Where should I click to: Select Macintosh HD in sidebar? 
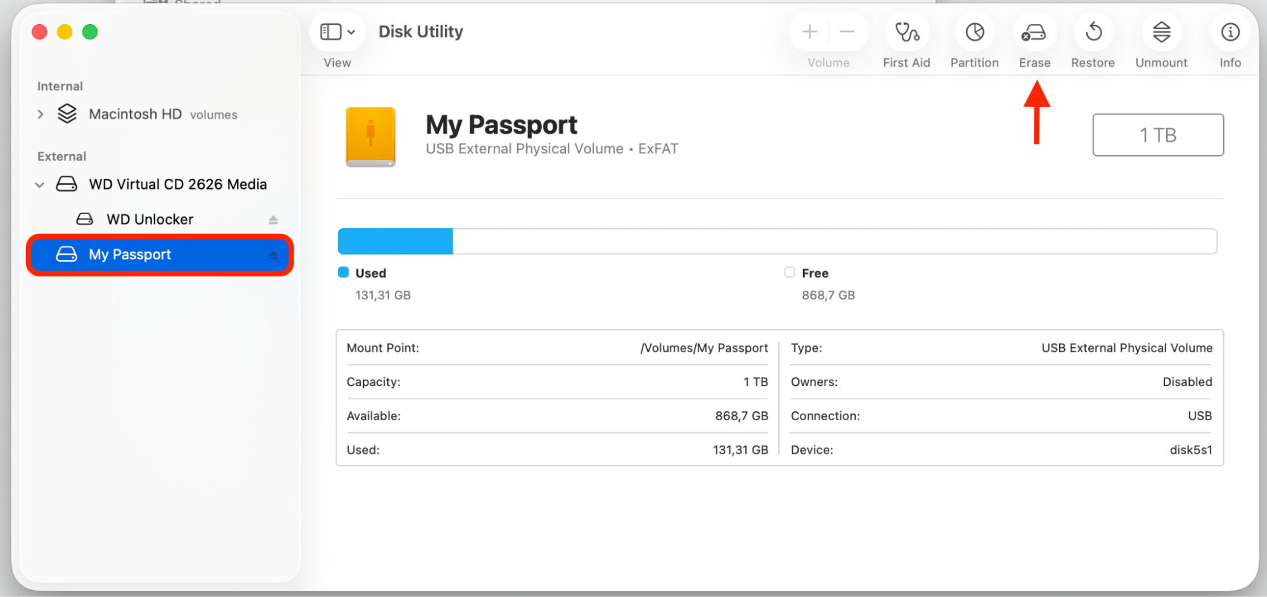pos(136,114)
